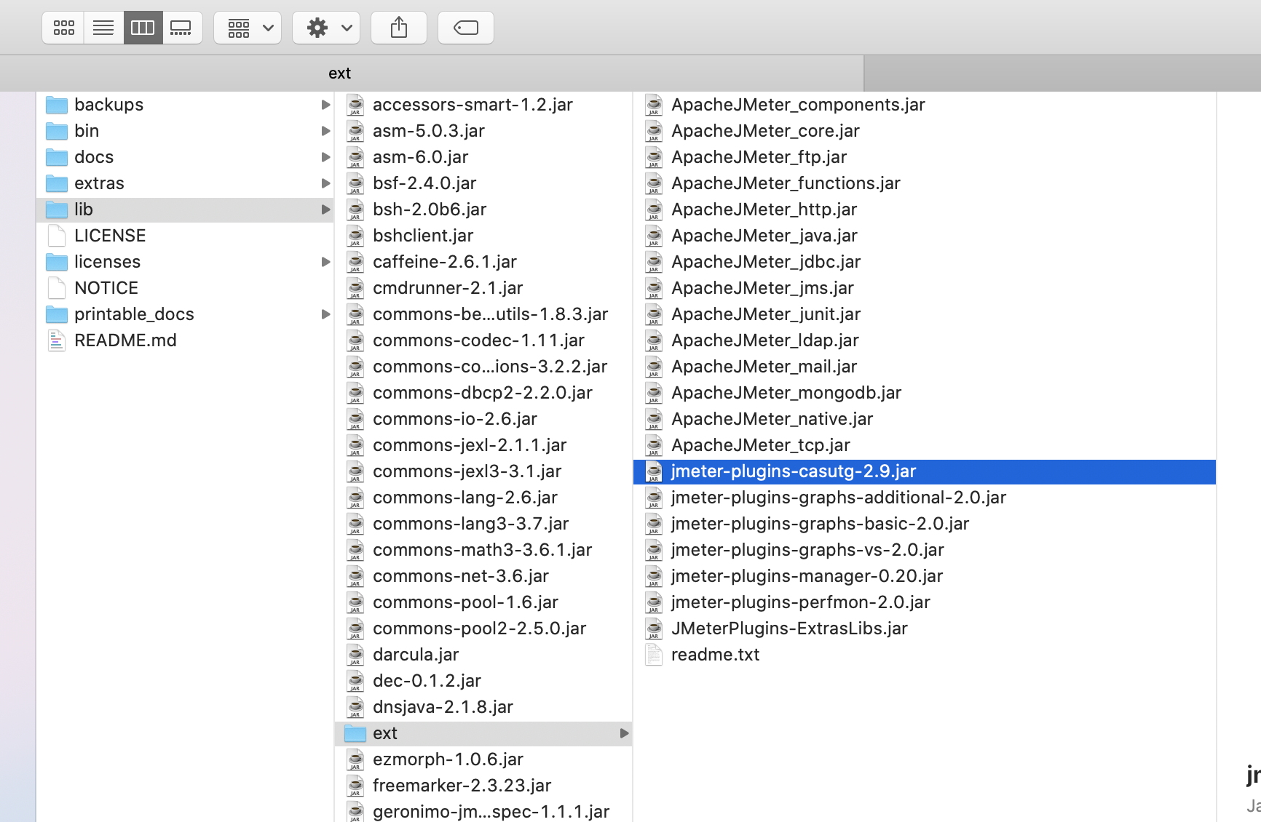Select bsh-2.0b6.jar file name
Viewport: 1261px width, 822px height.
coord(430,210)
